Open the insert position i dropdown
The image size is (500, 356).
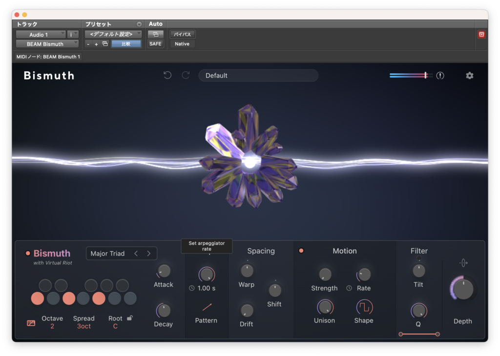pos(73,35)
